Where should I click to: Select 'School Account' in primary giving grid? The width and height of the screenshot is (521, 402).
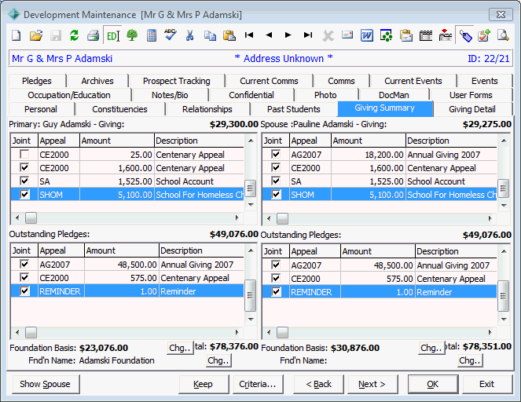pos(185,181)
